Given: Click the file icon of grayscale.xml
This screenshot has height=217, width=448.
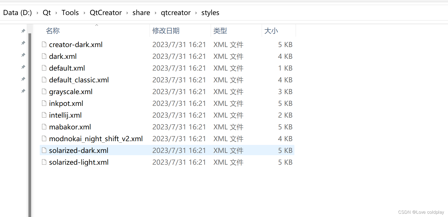Looking at the screenshot, I should point(44,92).
